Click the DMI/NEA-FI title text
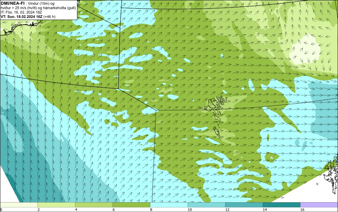338x212 pixels. click(13, 3)
